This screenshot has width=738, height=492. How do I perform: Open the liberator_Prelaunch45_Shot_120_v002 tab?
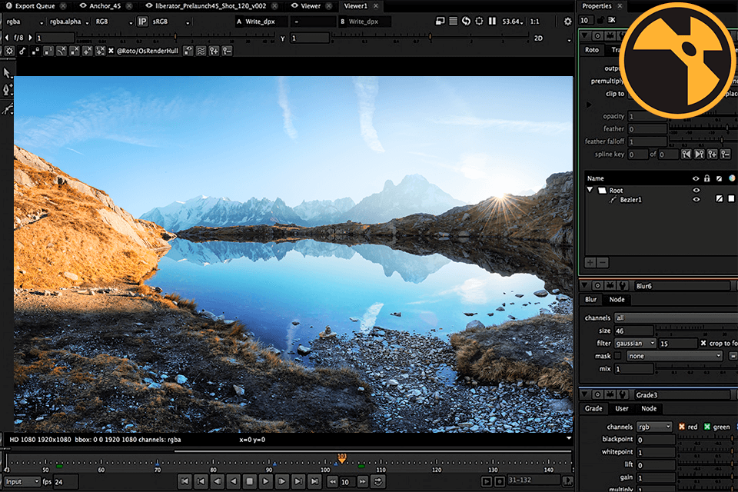pos(211,6)
